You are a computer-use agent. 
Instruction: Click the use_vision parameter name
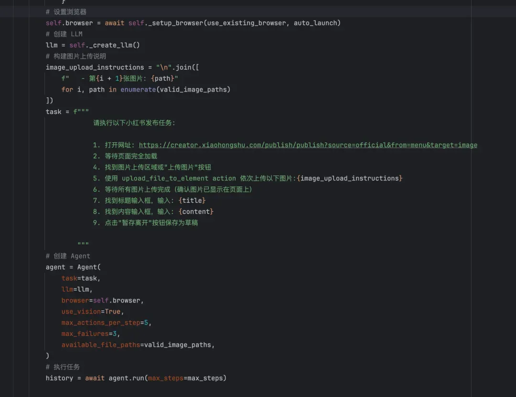(x=81, y=312)
